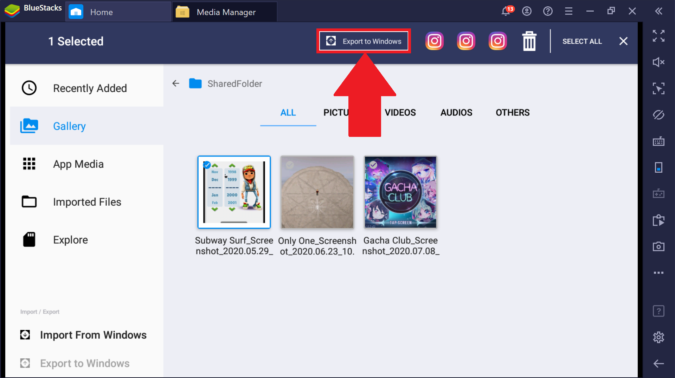The image size is (675, 378).
Task: Open the account profile icon
Action: [527, 11]
